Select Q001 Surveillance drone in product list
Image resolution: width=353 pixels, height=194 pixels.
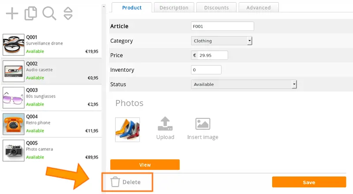51,45
